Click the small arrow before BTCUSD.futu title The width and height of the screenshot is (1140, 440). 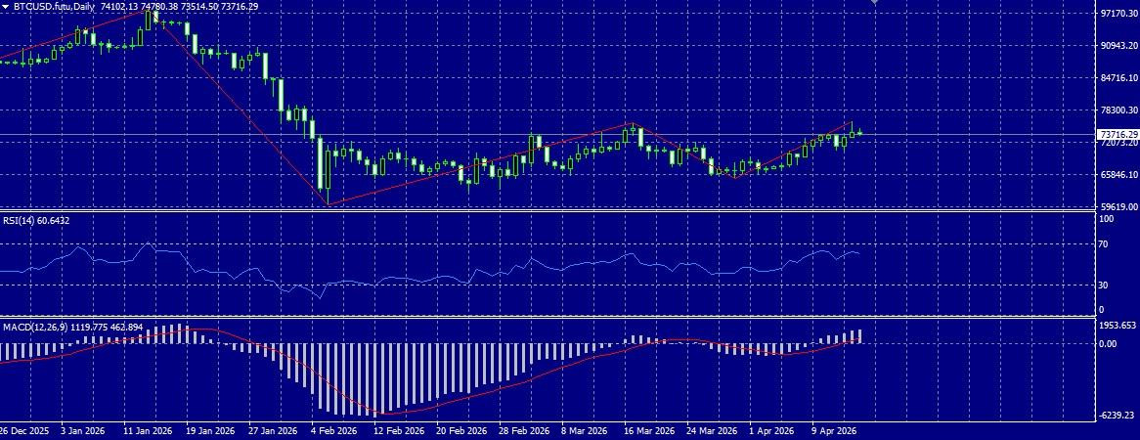(x=7, y=6)
